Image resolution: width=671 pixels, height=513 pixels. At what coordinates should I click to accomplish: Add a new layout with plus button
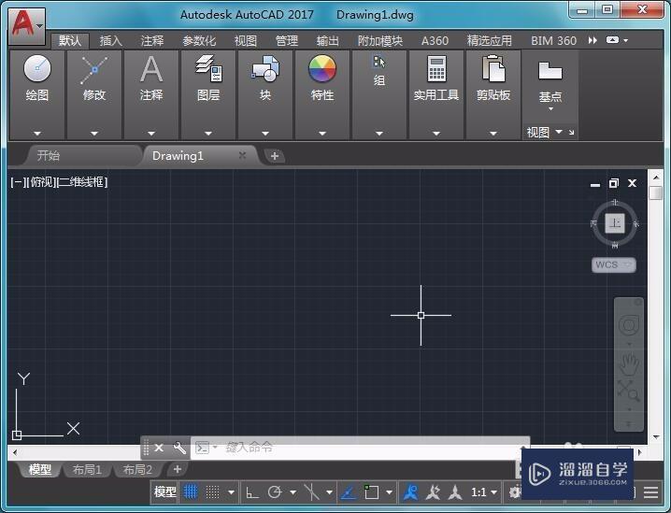click(x=178, y=469)
